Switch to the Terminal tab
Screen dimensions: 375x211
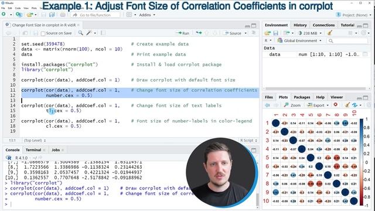(x=33, y=150)
